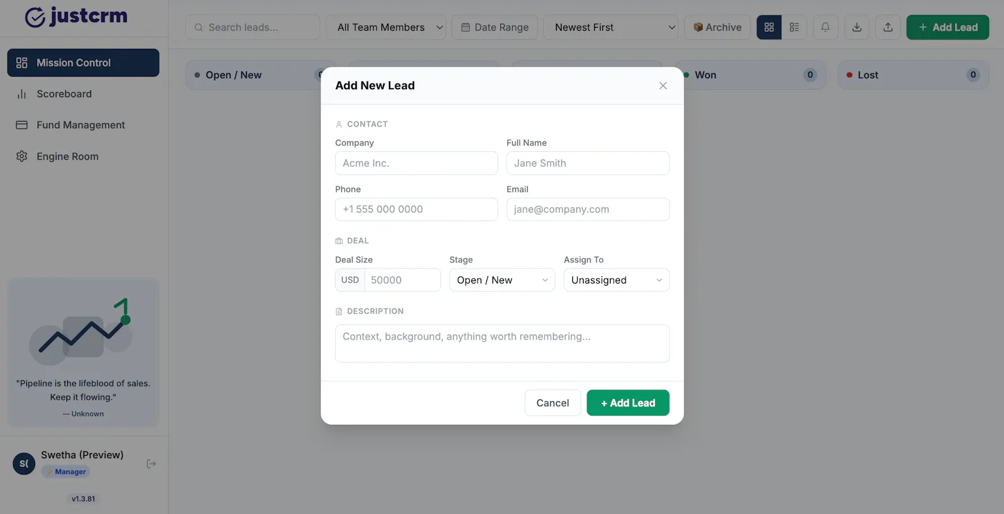Click the Fund Management card icon
Image resolution: width=1004 pixels, height=514 pixels.
click(x=22, y=125)
